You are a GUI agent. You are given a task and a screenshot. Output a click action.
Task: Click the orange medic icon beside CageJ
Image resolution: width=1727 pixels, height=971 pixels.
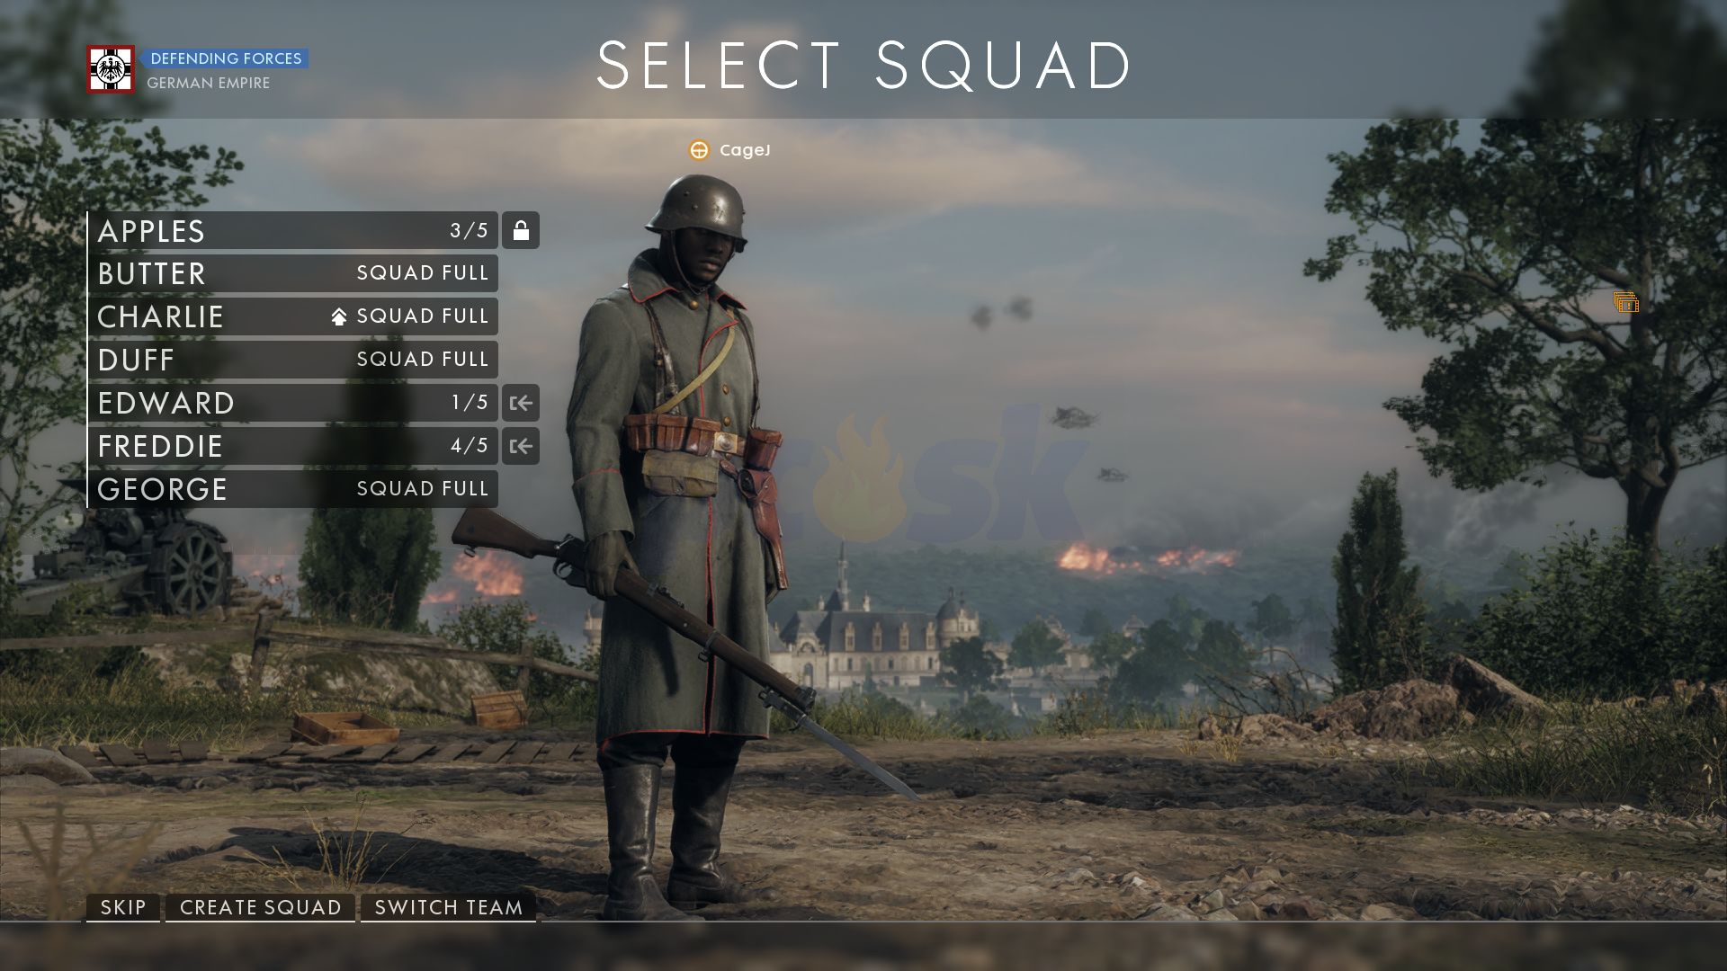pyautogui.click(x=699, y=150)
